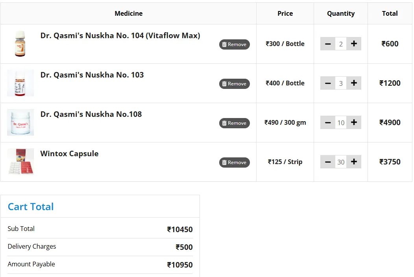
Task: Add one more Nuskha No.108 jar
Action: [x=354, y=122]
